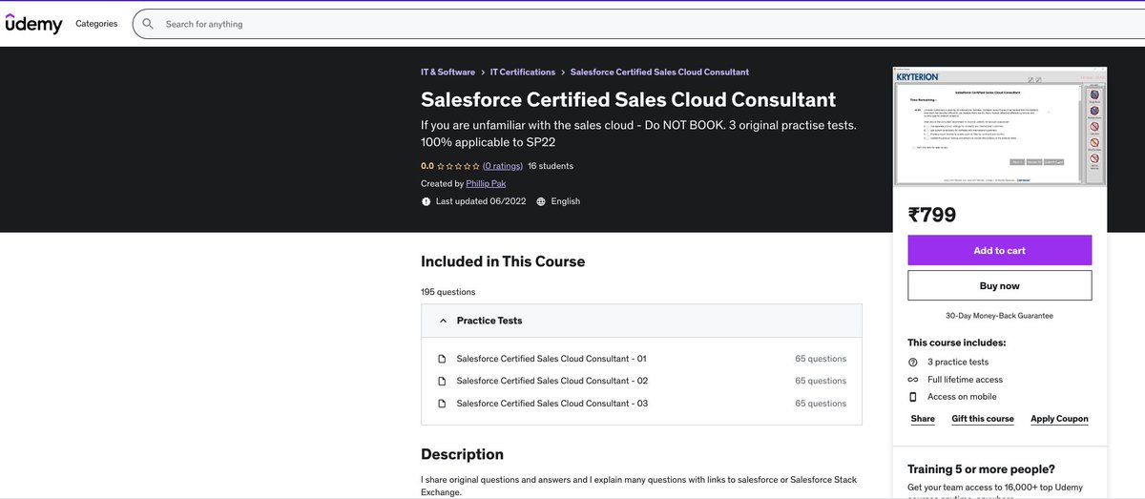The image size is (1145, 499).
Task: Select Salesforce Certified Sales Cloud Consultant - 03
Action: tap(552, 404)
